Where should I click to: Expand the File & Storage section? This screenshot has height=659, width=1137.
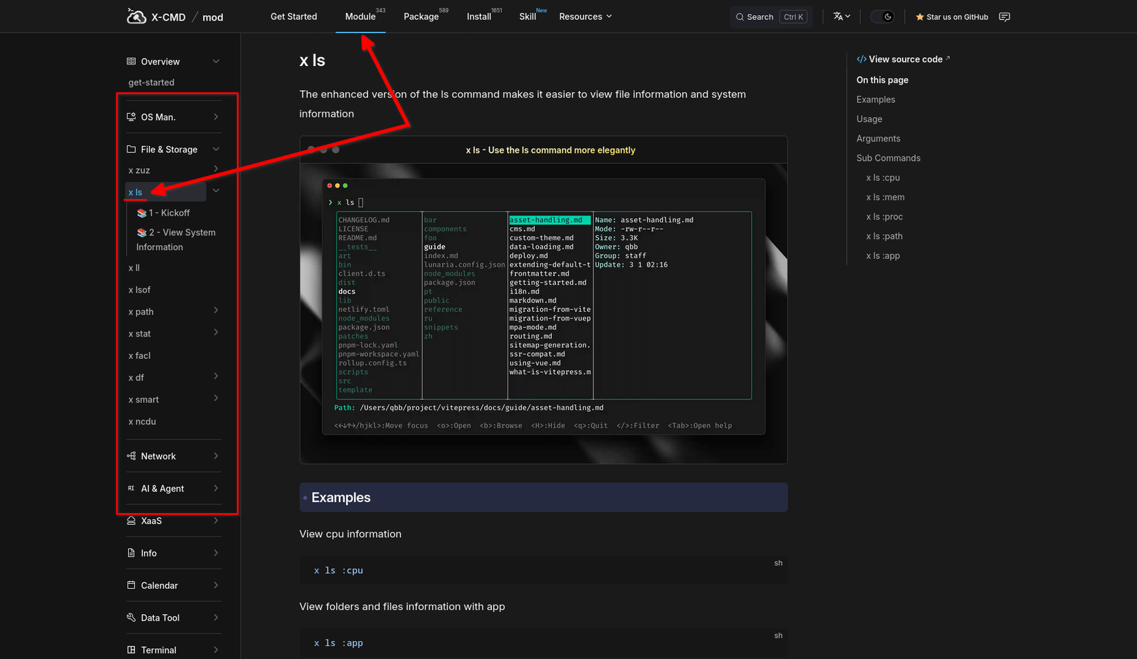215,149
